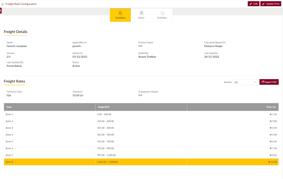Click the Version value 2.0 in Freight Details
Screen dimensions: 283x179
[x=9, y=57]
